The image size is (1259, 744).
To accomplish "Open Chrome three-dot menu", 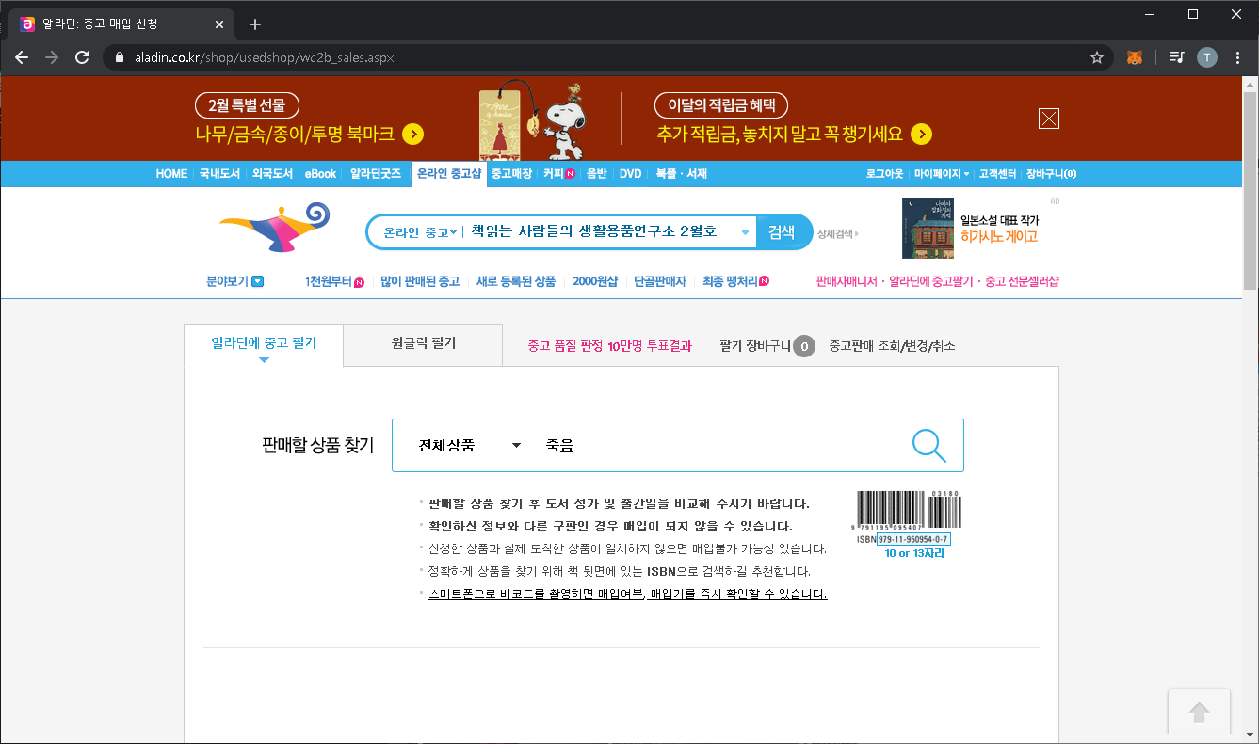I will pyautogui.click(x=1238, y=57).
